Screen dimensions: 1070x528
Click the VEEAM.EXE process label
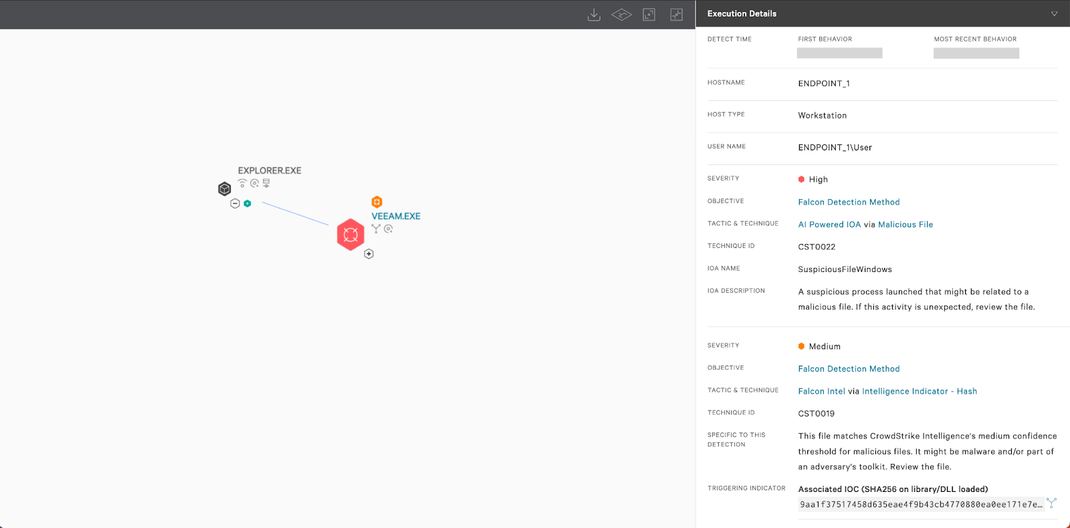coord(396,216)
